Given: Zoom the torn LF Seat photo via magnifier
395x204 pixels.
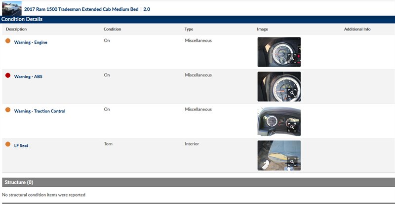Looking at the screenshot, I should pyautogui.click(x=292, y=162).
